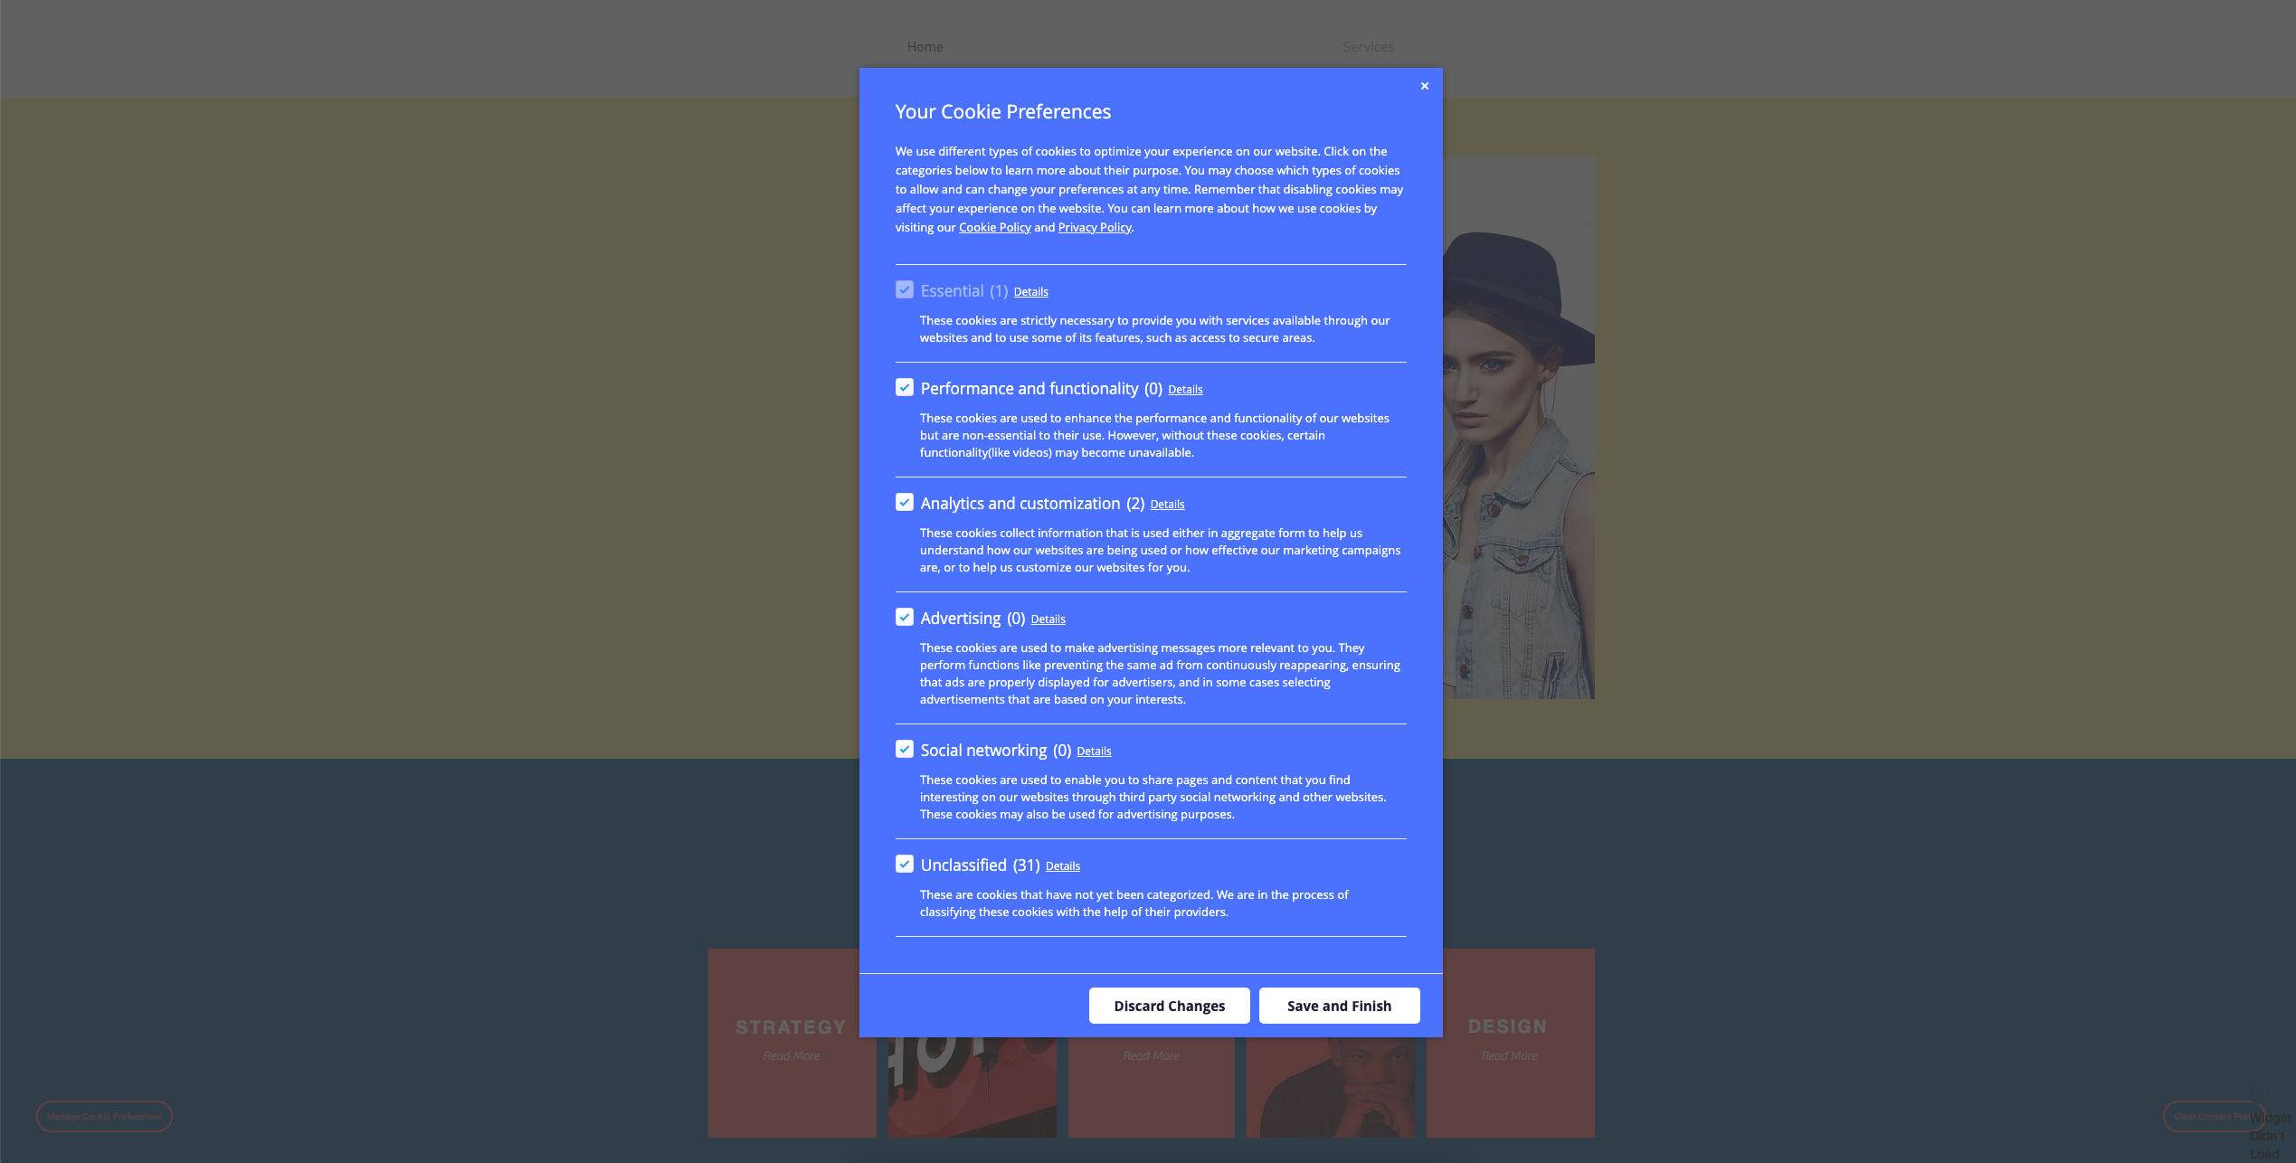Click Details link for Social networking cookies
Viewport: 2296px width, 1163px height.
click(x=1095, y=751)
